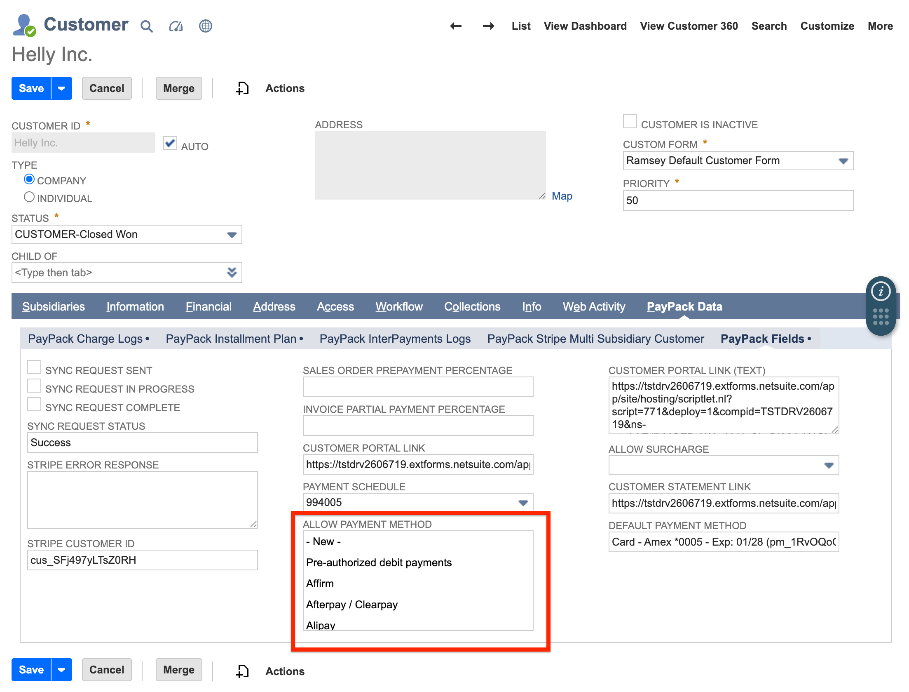Click the customer search magnifier icon
Viewport: 909px width, 692px height.
tap(147, 26)
